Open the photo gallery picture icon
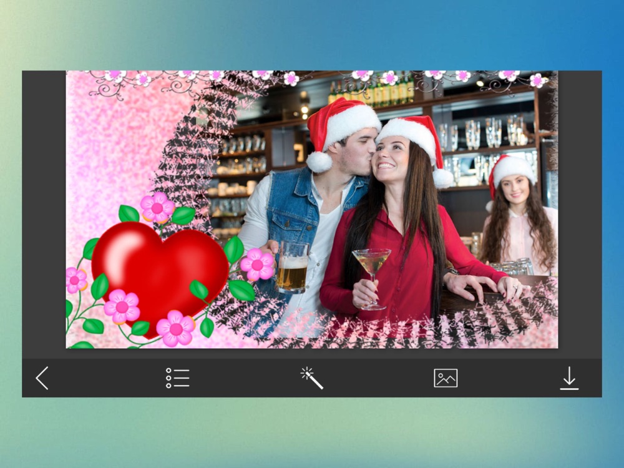The image size is (624, 468). pyautogui.click(x=446, y=378)
